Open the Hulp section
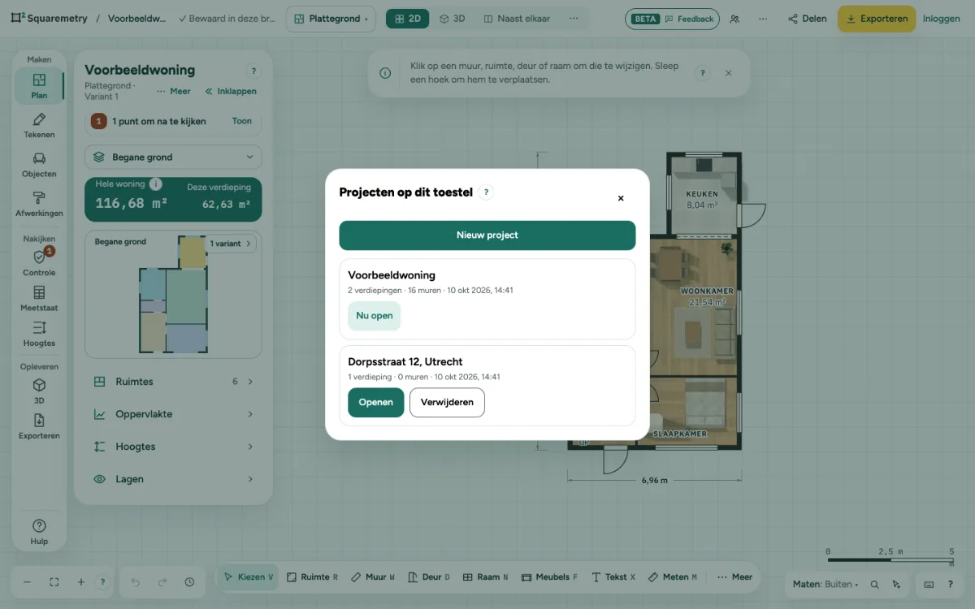The image size is (975, 609). [x=39, y=532]
